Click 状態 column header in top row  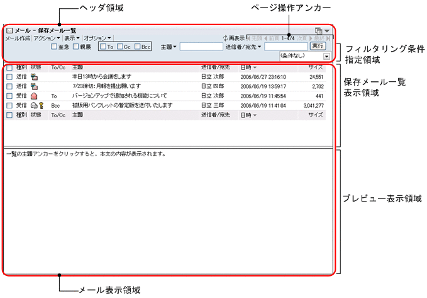pos(36,67)
